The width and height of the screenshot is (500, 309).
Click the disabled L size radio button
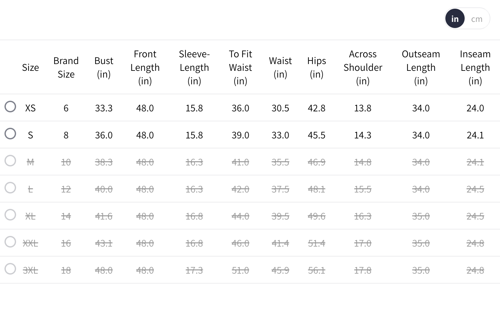10,188
